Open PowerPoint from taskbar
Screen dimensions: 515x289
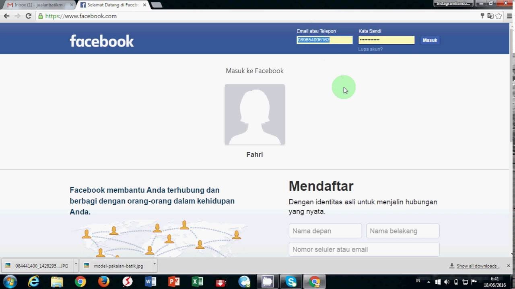pyautogui.click(x=174, y=282)
